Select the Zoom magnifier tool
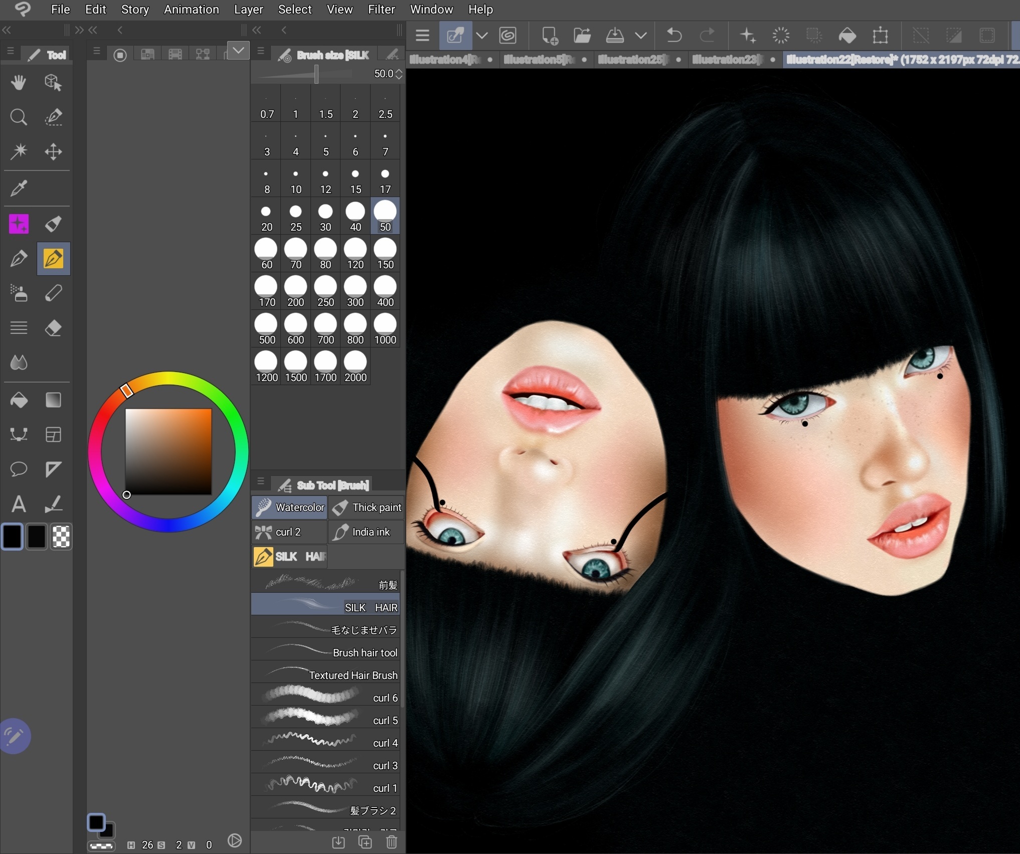Viewport: 1020px width, 854px height. click(x=19, y=117)
